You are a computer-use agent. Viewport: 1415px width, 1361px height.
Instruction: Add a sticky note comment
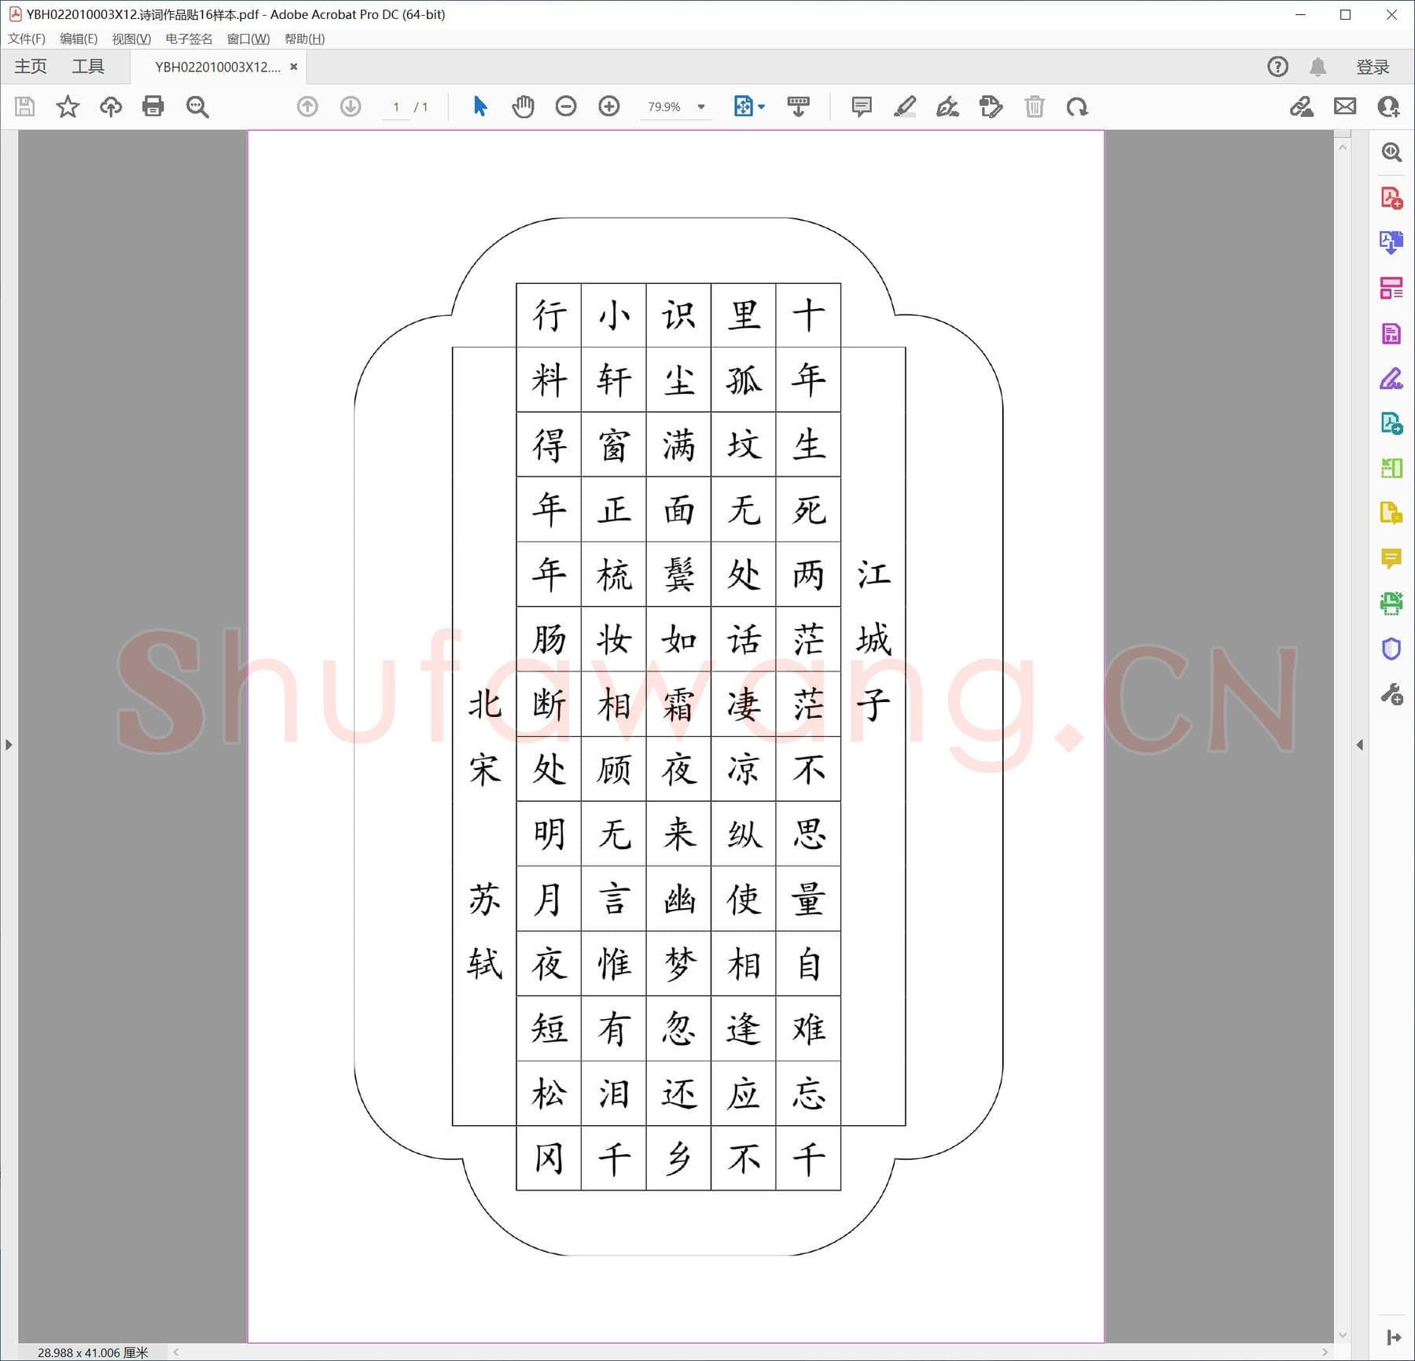[862, 106]
